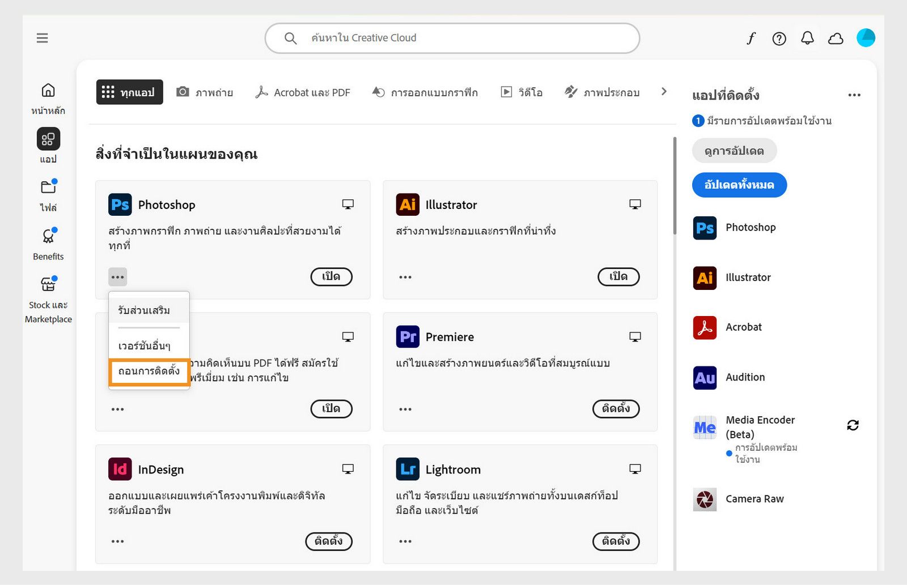The width and height of the screenshot is (907, 585).
Task: Select the Premiere Pr icon
Action: (x=407, y=336)
